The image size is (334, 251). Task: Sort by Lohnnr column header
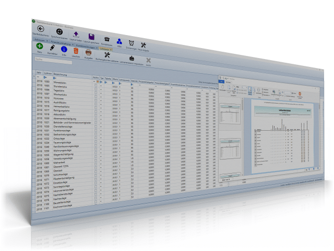(x=48, y=73)
